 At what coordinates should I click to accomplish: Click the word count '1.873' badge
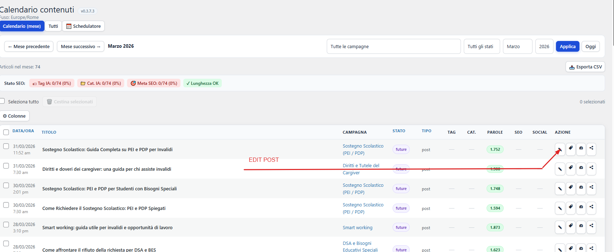point(495,227)
